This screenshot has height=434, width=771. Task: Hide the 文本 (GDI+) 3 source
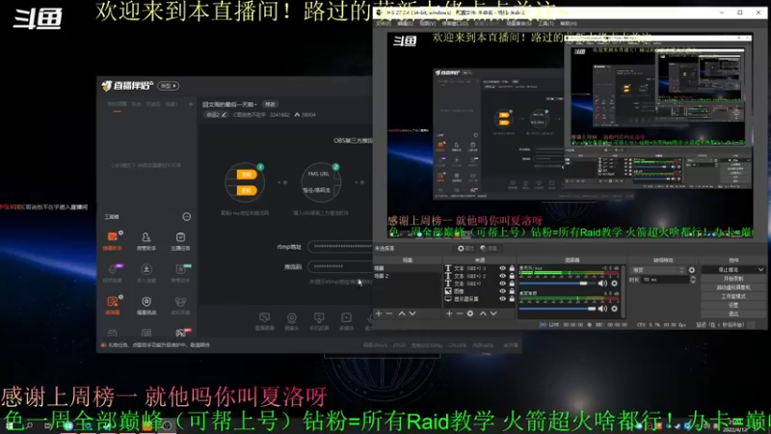(502, 269)
